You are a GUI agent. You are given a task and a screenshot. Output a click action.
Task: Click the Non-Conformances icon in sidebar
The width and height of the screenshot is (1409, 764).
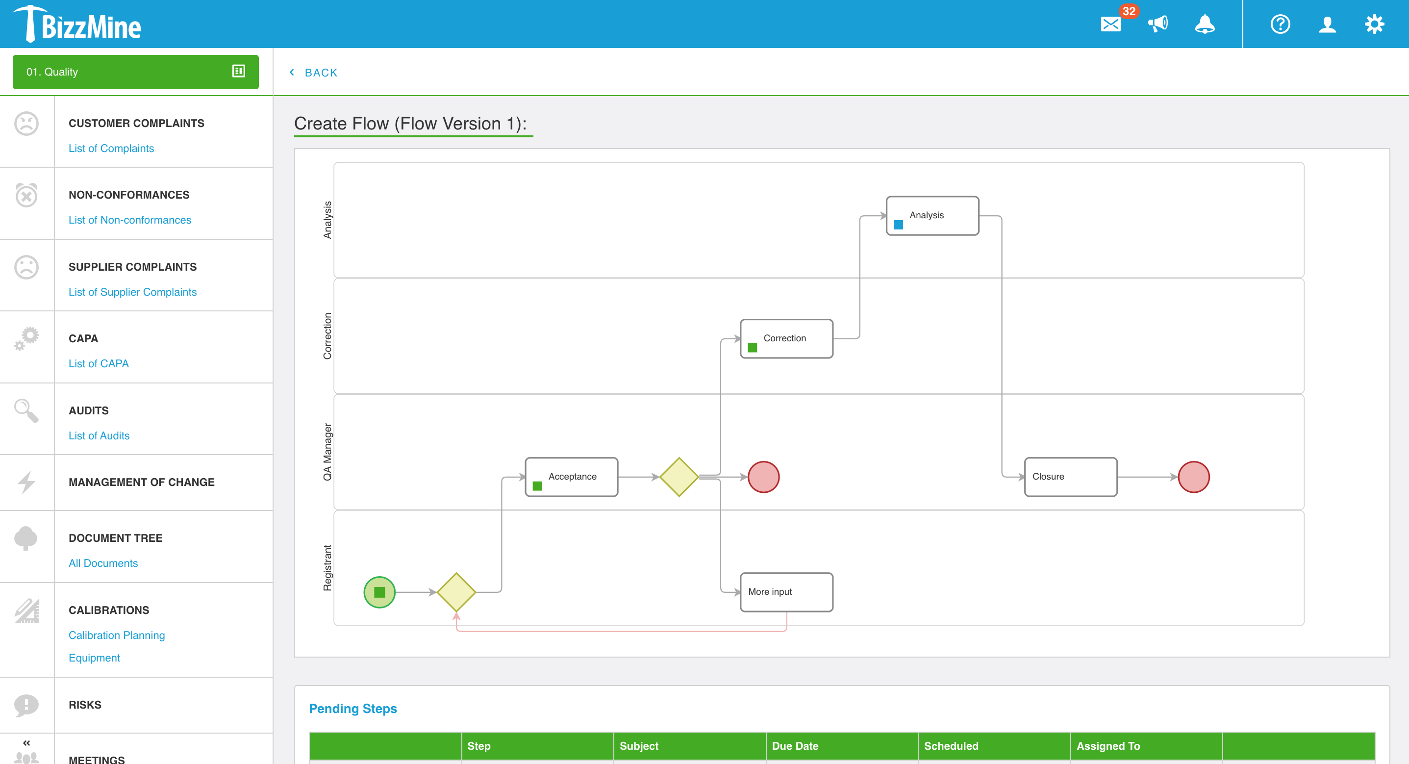pos(25,195)
